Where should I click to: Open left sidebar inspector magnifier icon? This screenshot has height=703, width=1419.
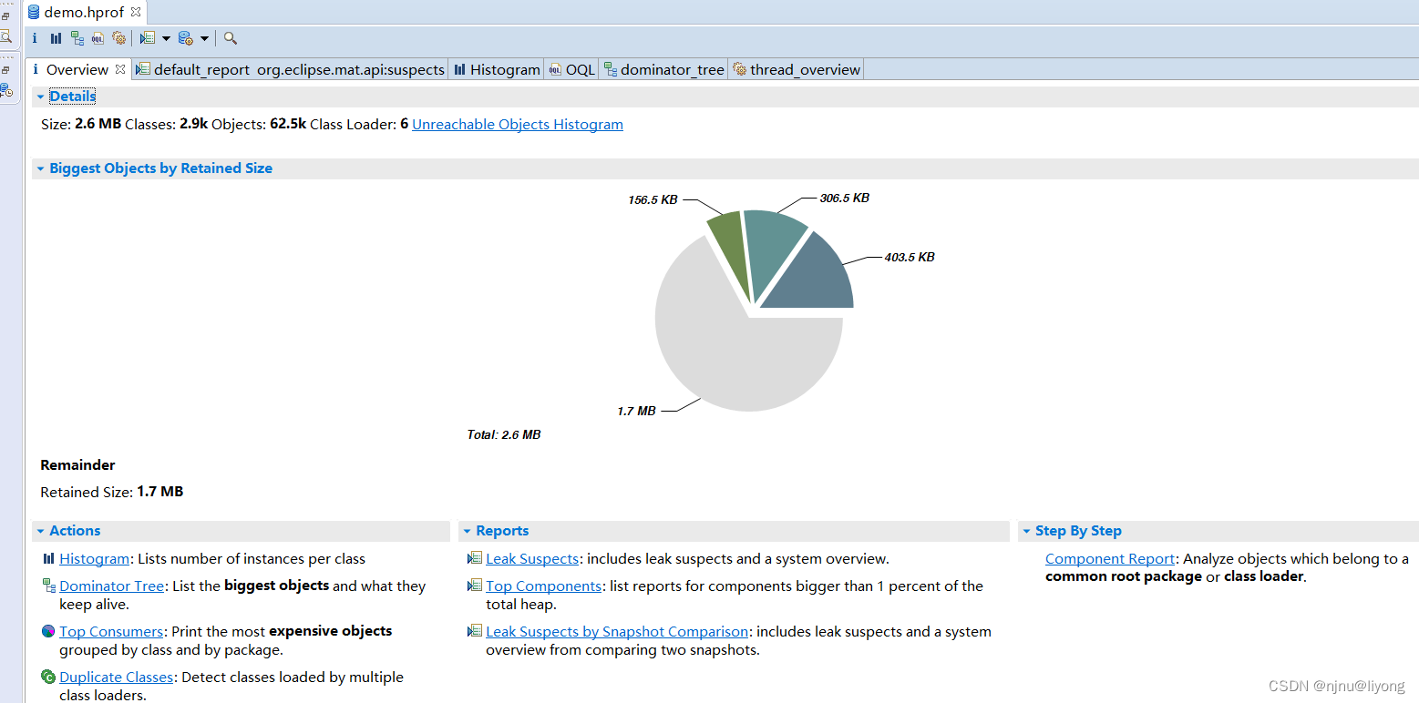(x=5, y=36)
